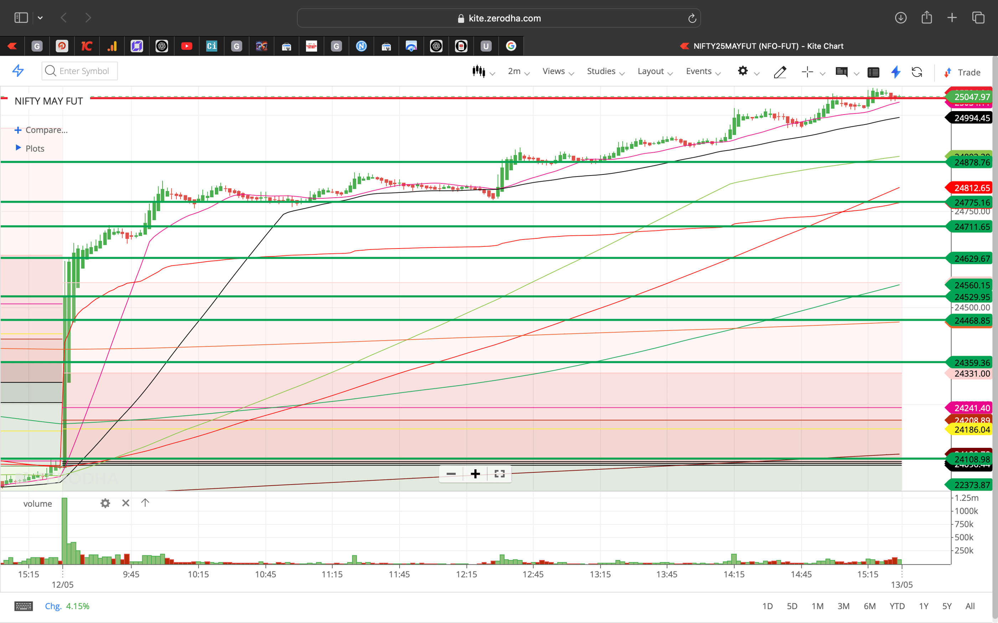Open chart settings via the gear icon
Viewport: 998px width, 623px height.
click(744, 71)
